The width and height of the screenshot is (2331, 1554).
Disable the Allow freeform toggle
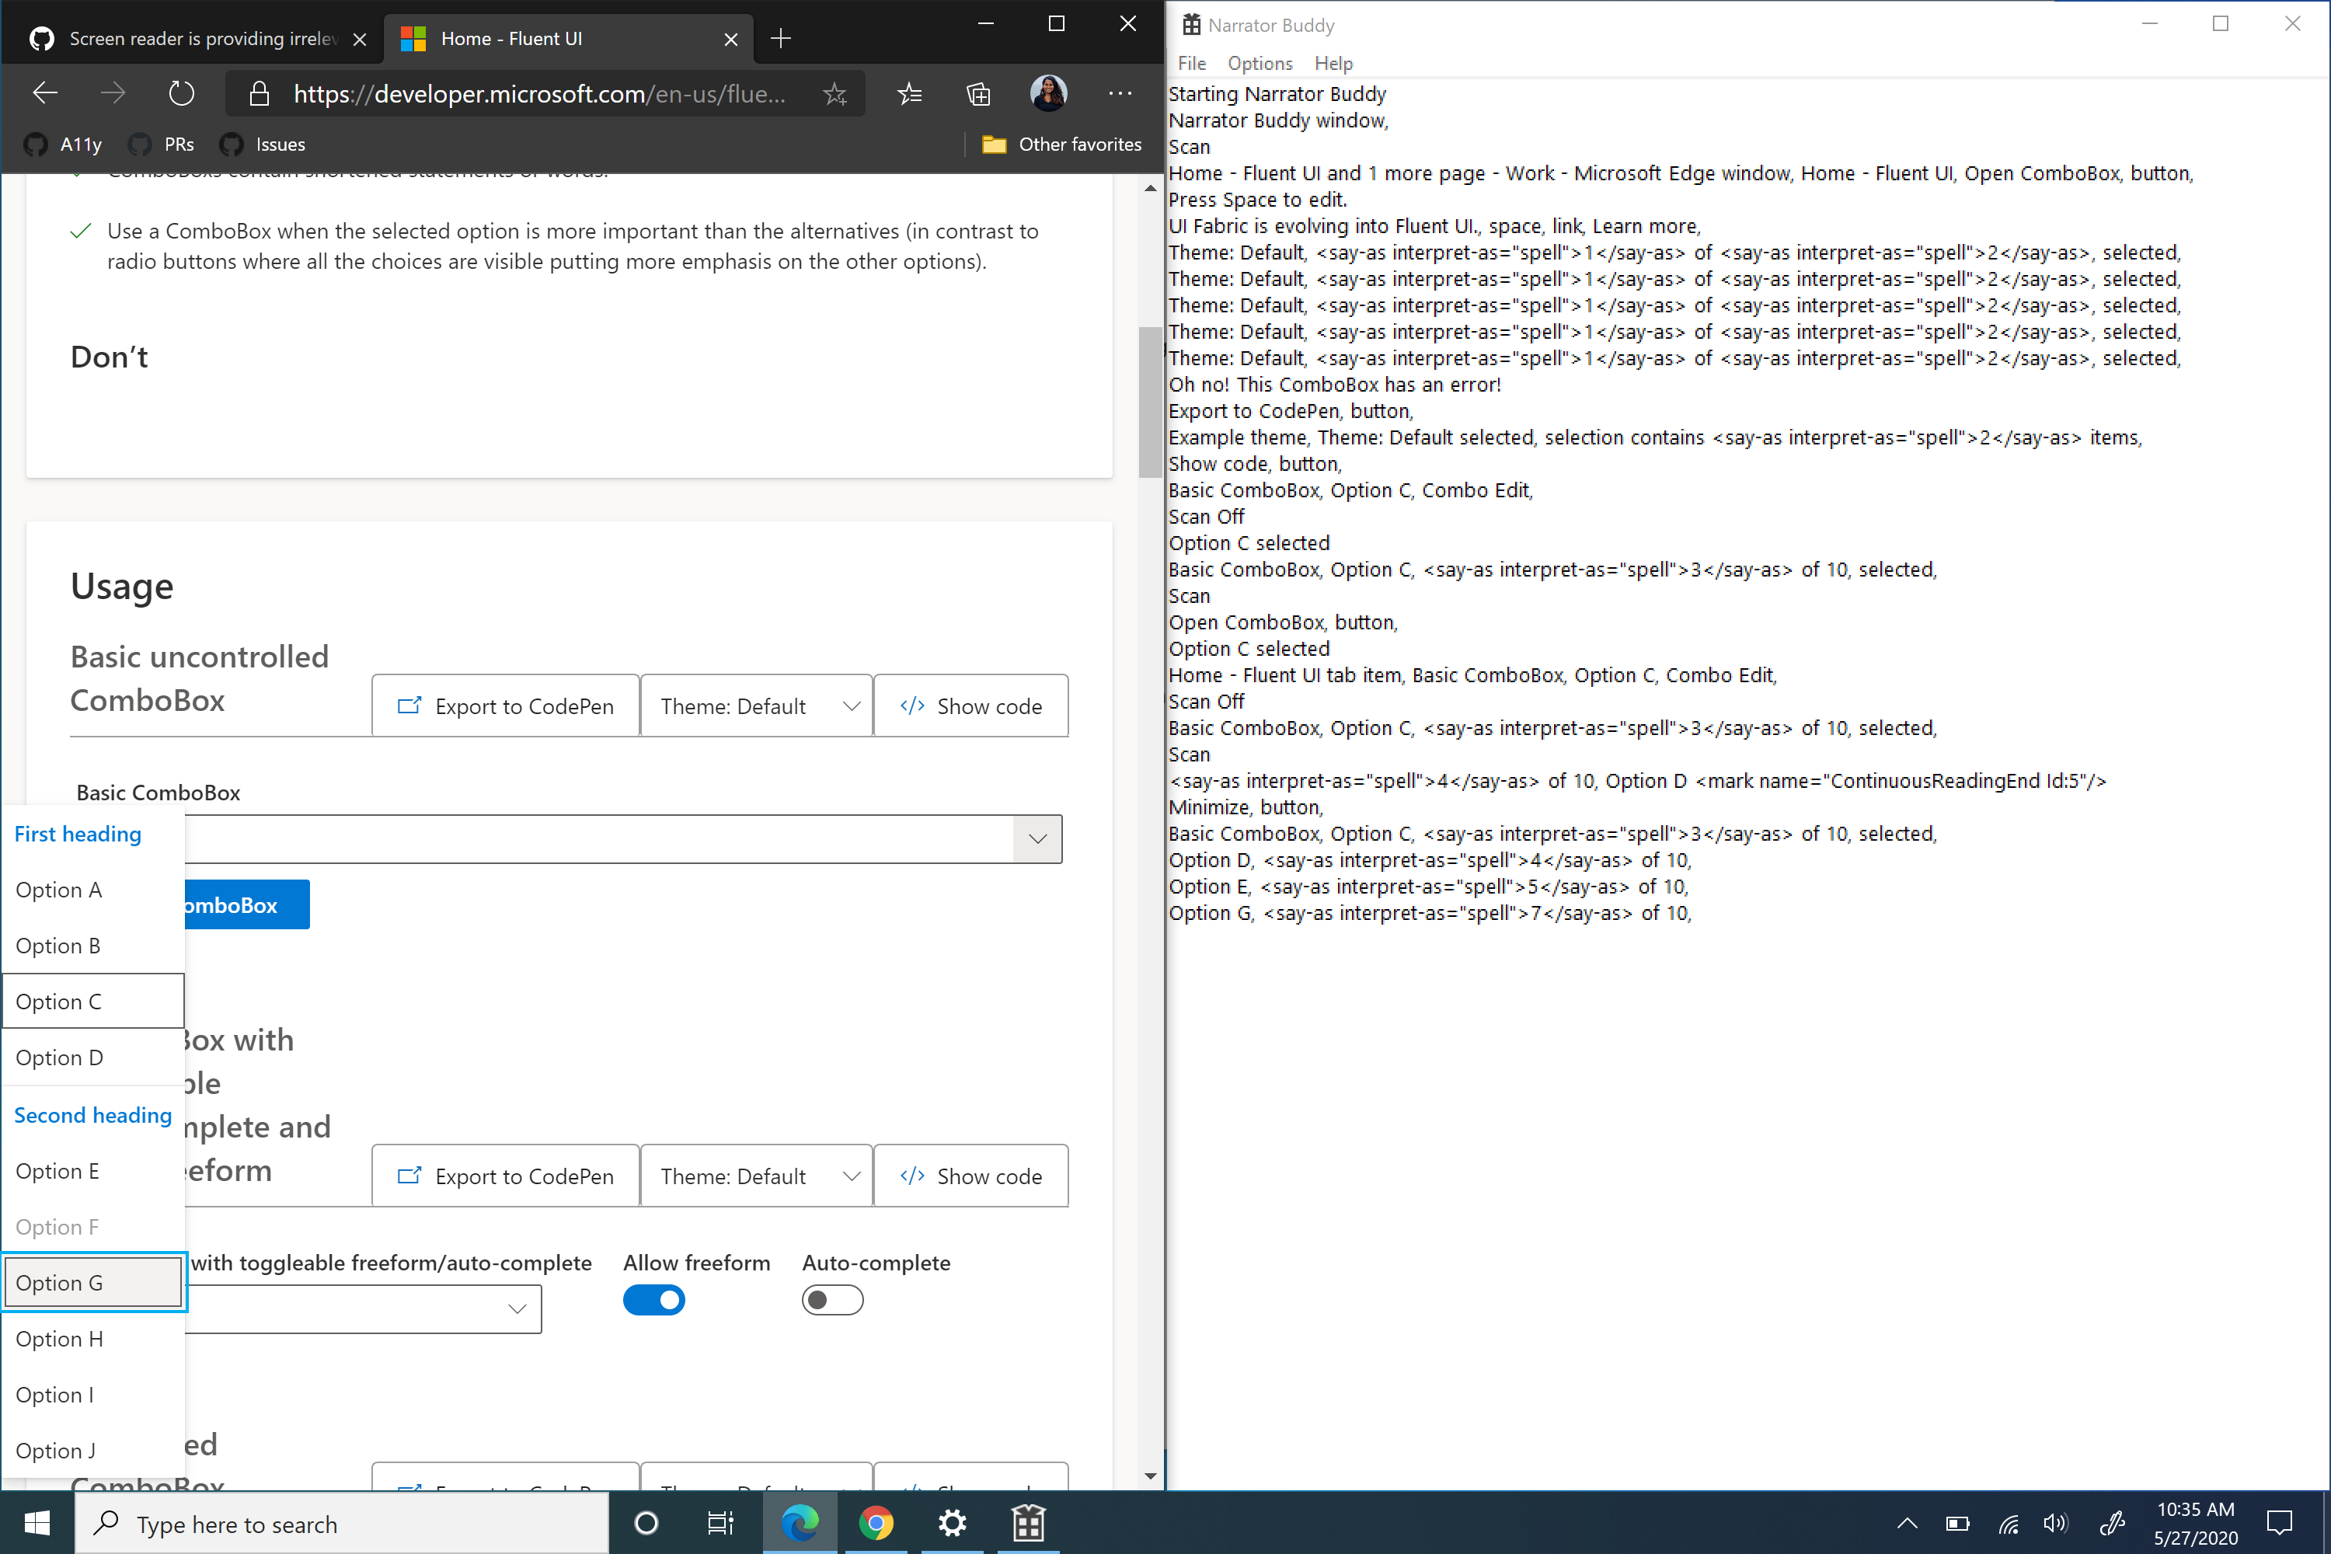pos(654,1299)
